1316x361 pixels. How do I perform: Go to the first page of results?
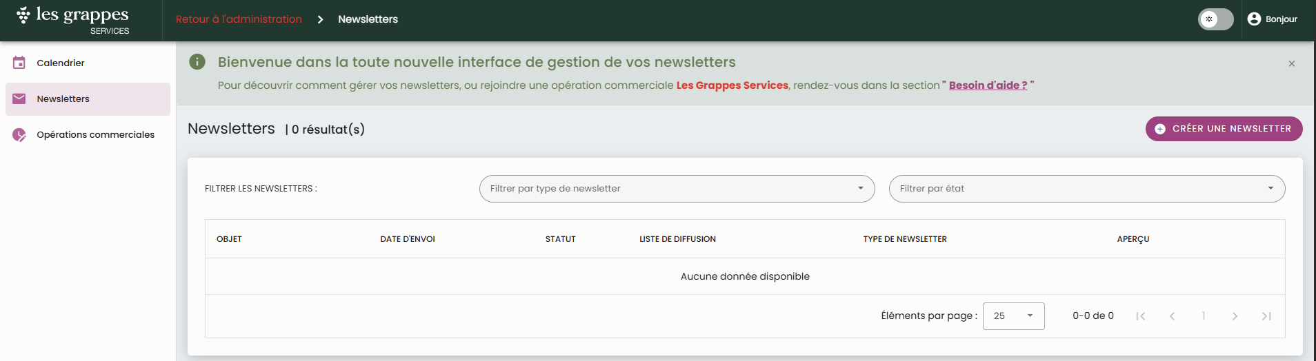click(x=1141, y=316)
